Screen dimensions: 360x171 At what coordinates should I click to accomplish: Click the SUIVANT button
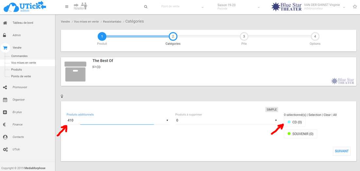click(x=342, y=151)
